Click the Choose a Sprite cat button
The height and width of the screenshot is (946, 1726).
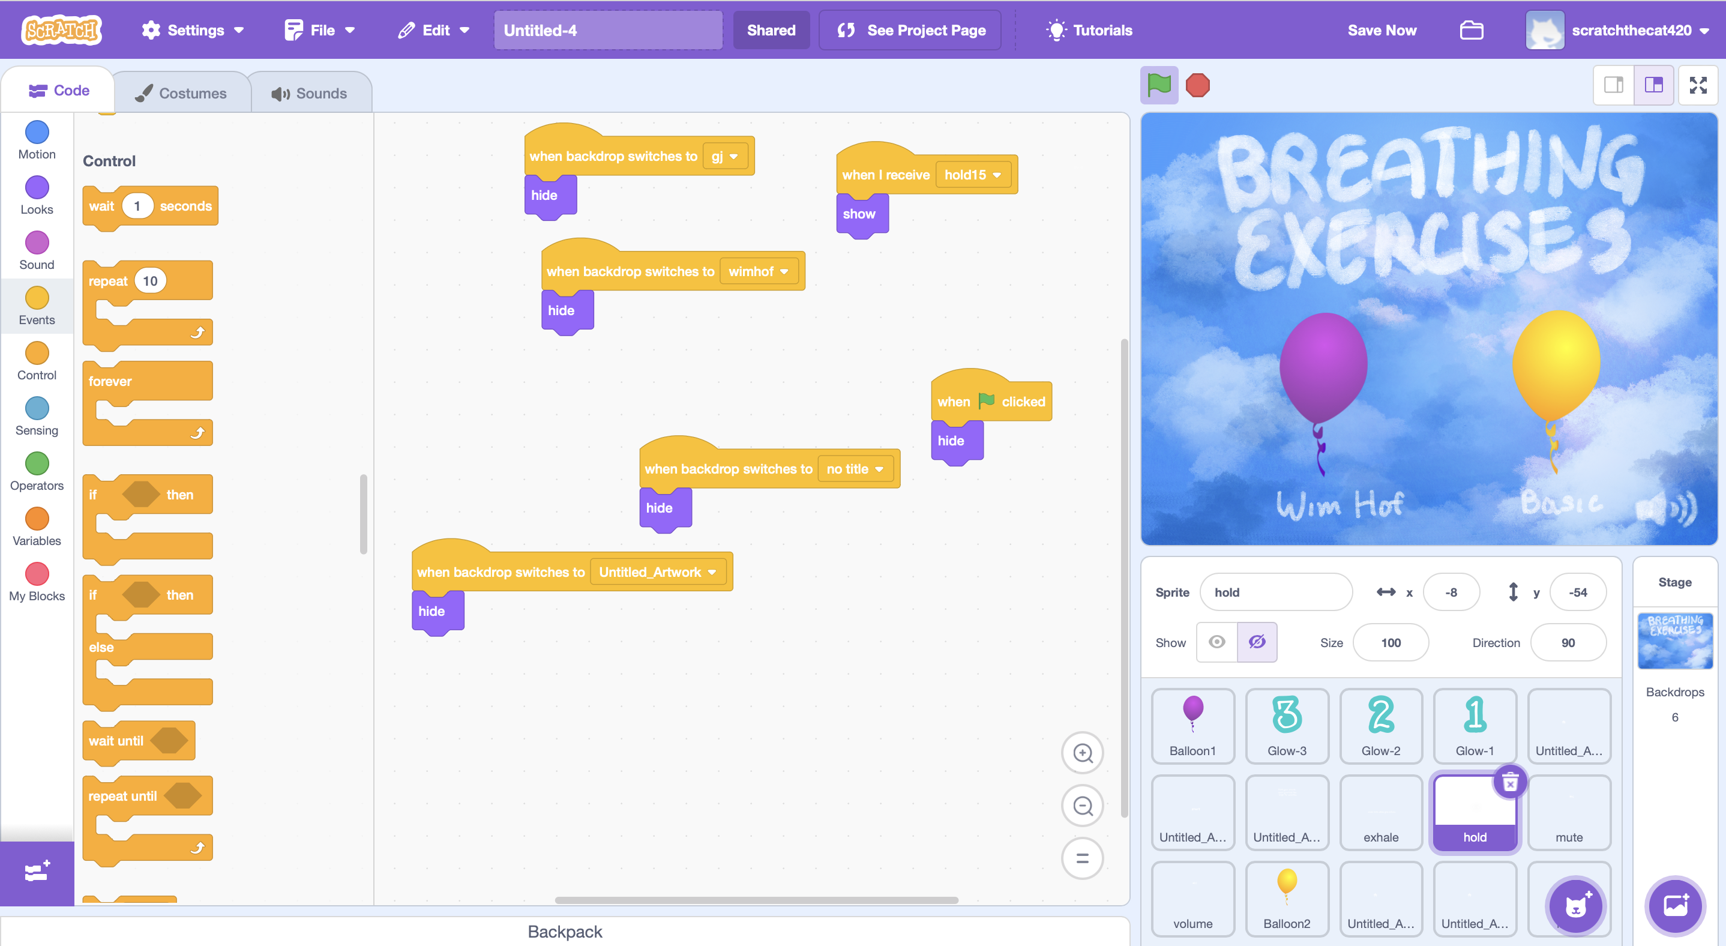(1575, 906)
